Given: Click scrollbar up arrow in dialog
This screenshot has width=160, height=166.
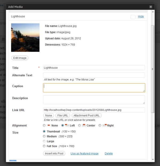Looking at the screenshot, I should (x=153, y=12).
